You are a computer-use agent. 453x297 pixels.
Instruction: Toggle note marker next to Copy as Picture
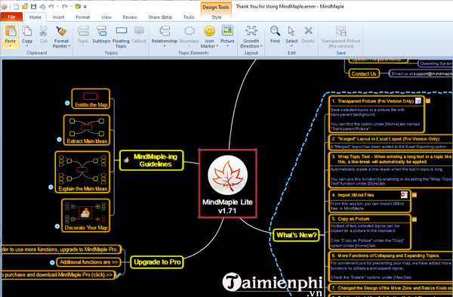(414, 219)
